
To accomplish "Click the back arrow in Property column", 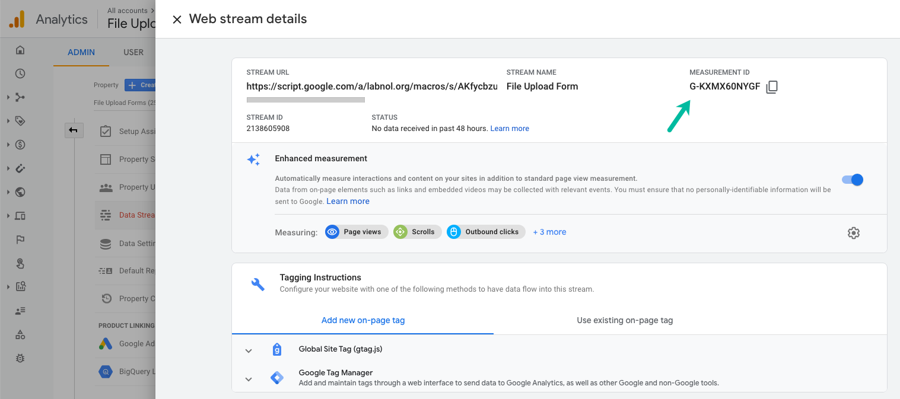I will (x=73, y=130).
